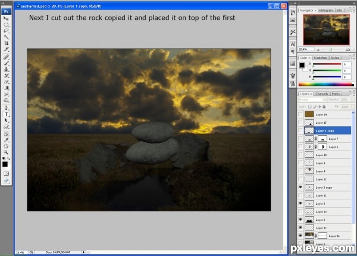Screen dimensions: 357x256
Task: Show Layer 11 via its visibility box
Action: tap(300, 195)
